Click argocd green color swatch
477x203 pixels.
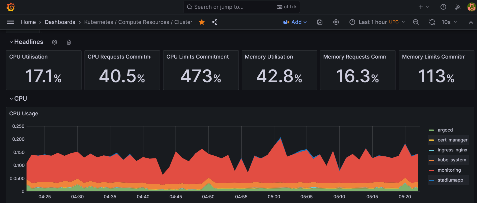point(431,130)
